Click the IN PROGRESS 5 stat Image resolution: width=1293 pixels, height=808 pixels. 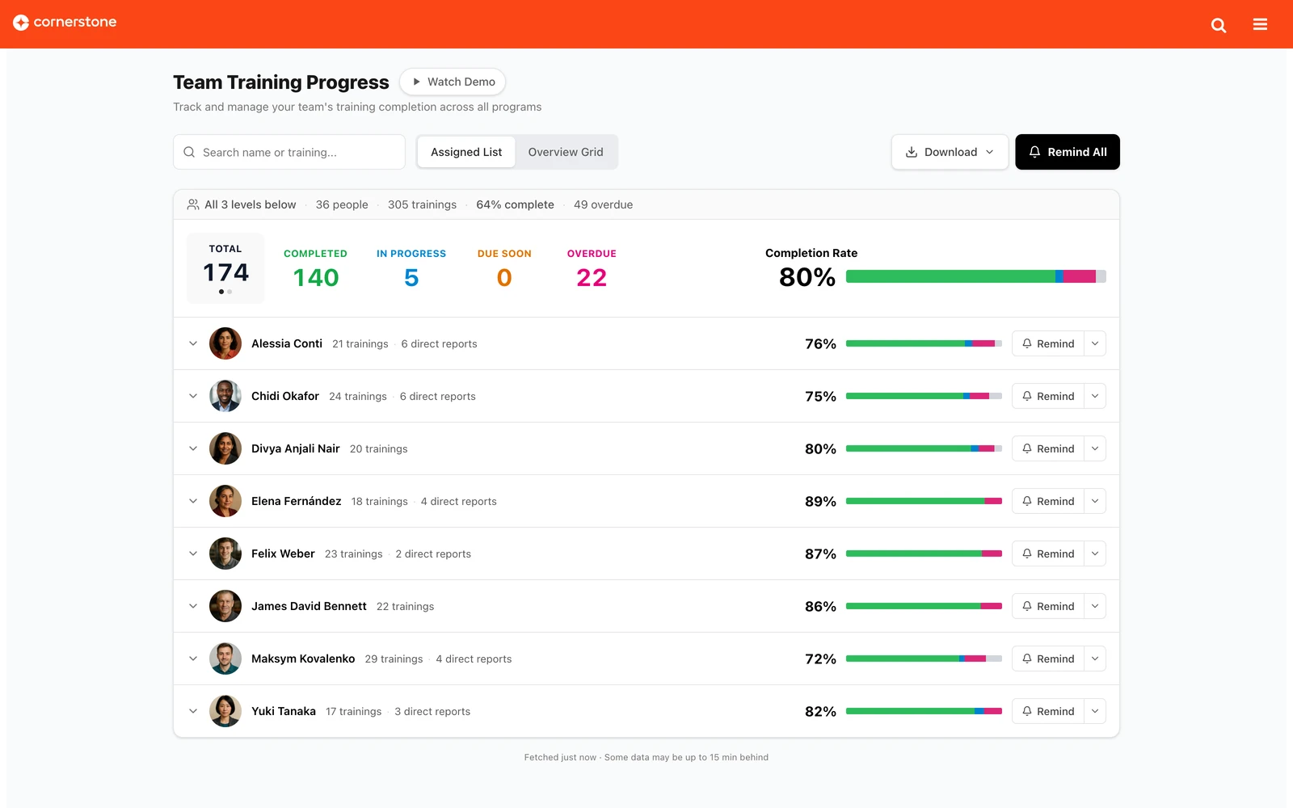411,269
